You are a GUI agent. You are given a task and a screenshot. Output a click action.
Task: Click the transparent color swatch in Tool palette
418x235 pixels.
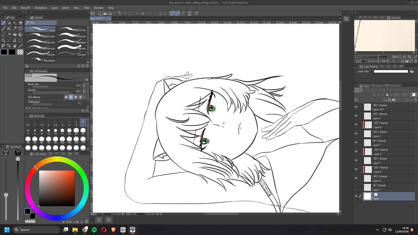tap(20, 52)
